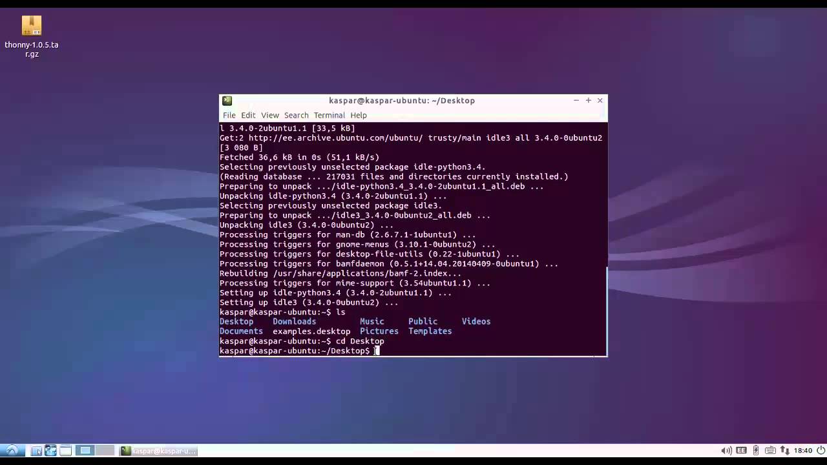The height and width of the screenshot is (465, 827).
Task: Launch the file manager from the panel
Action: pyautogui.click(x=36, y=450)
